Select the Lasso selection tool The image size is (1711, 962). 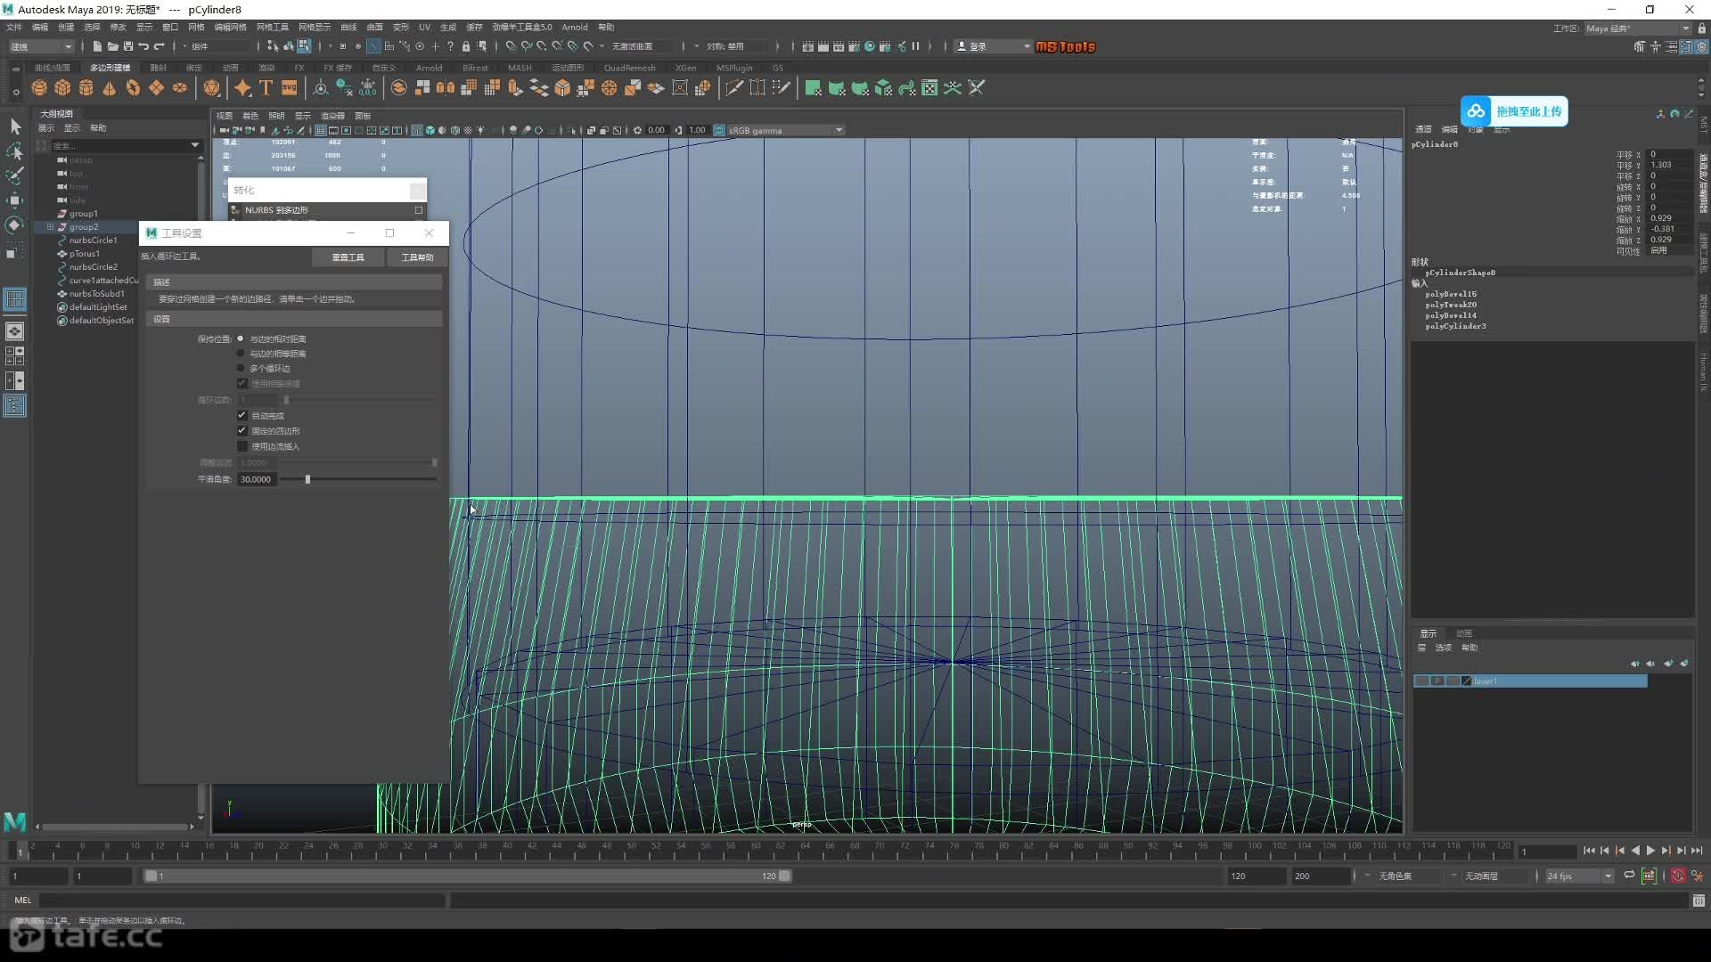click(15, 151)
